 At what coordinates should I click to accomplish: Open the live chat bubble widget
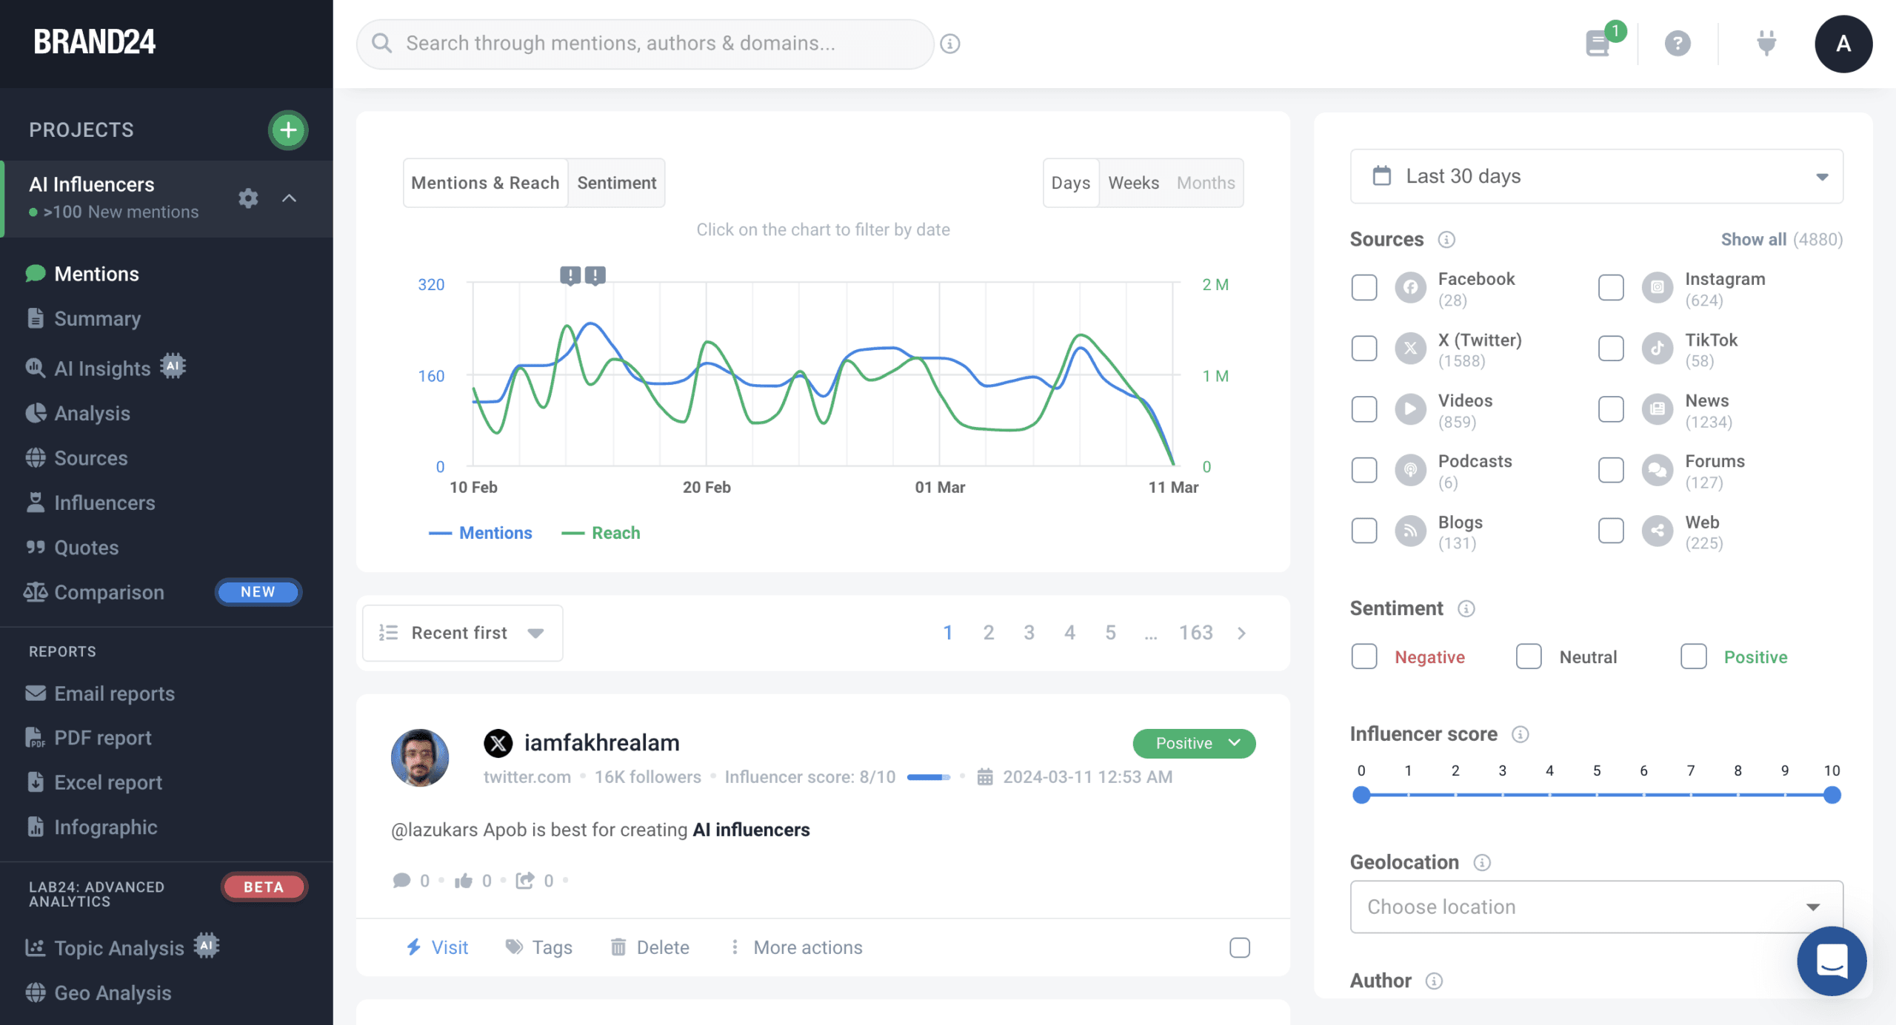tap(1832, 961)
